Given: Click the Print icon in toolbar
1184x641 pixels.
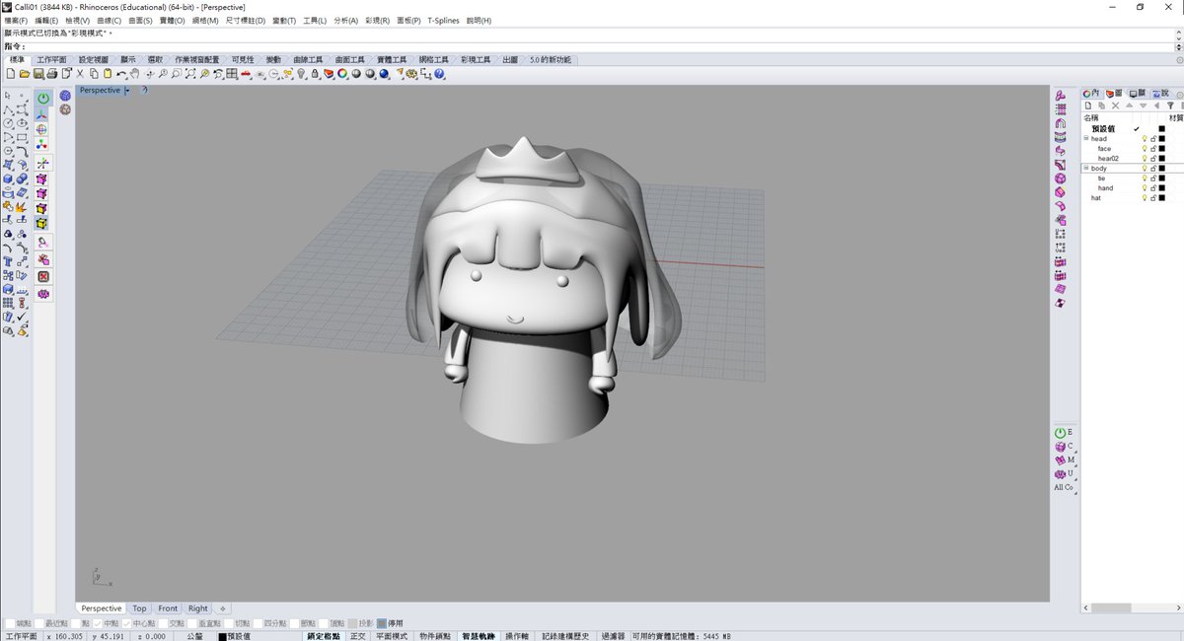Looking at the screenshot, I should (52, 74).
